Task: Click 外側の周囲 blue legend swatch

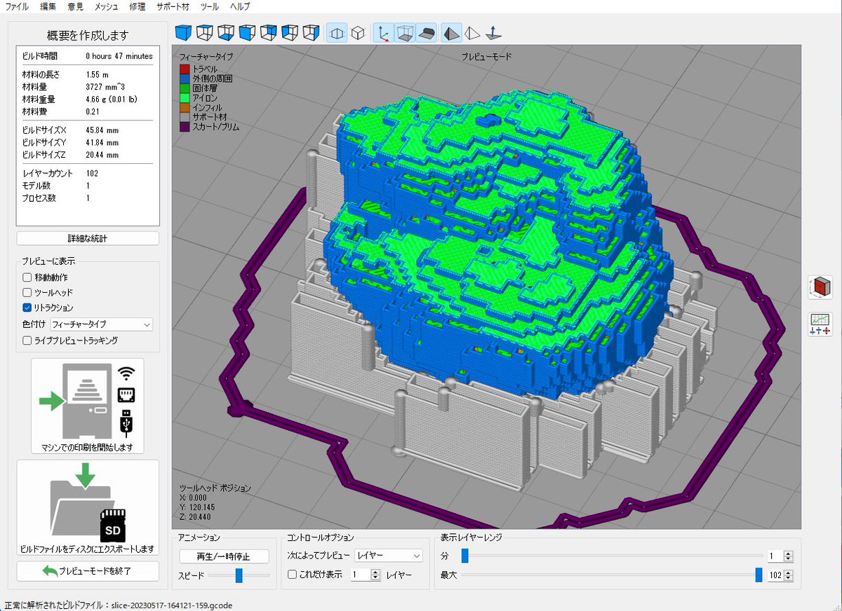Action: pos(185,78)
